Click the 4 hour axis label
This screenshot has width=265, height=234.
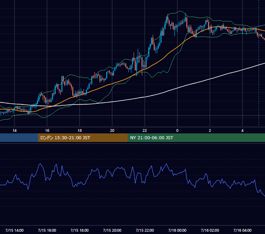pyautogui.click(x=242, y=130)
